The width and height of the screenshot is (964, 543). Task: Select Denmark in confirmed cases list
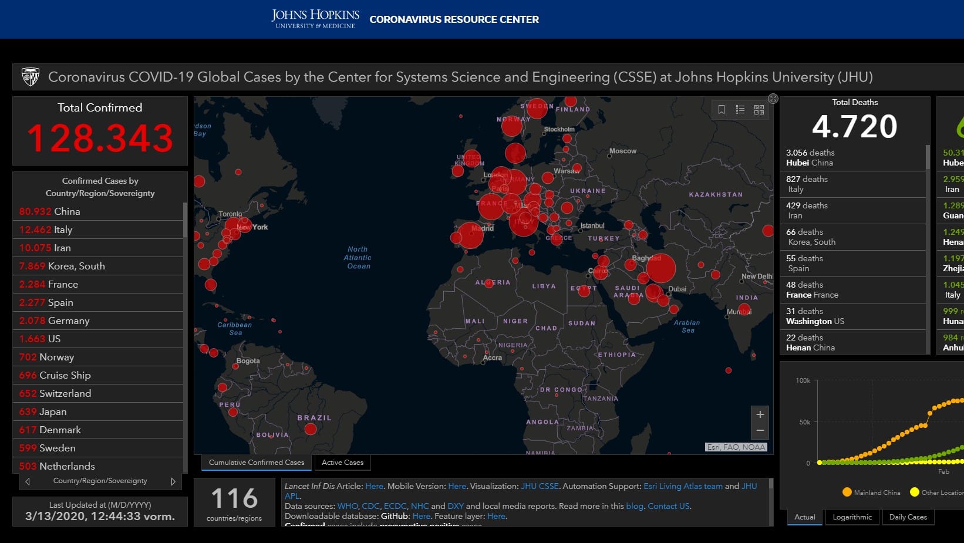[x=97, y=430]
